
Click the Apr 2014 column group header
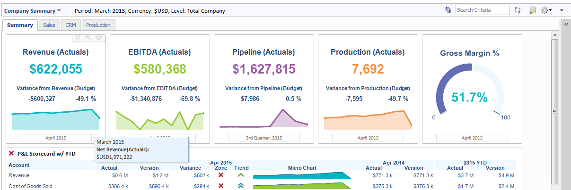click(x=394, y=162)
